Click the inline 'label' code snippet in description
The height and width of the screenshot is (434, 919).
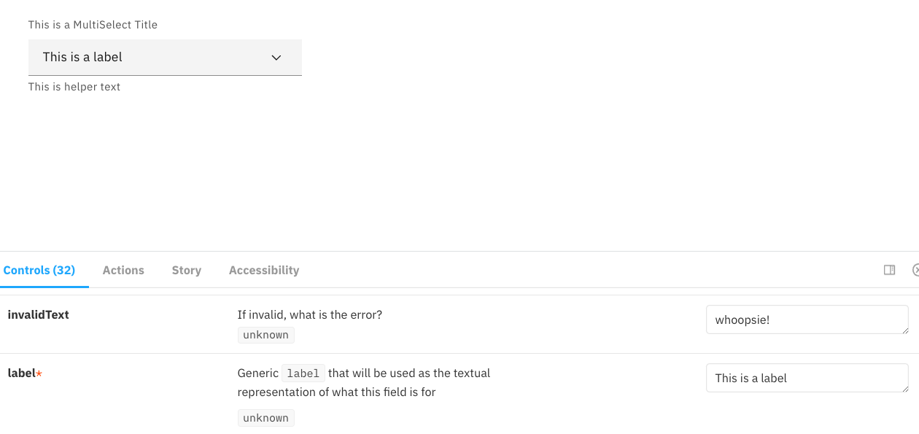(x=302, y=373)
